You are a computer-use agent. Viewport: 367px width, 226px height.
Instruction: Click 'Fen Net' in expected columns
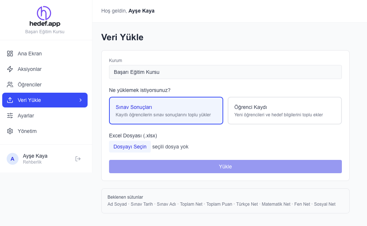pyautogui.click(x=302, y=204)
